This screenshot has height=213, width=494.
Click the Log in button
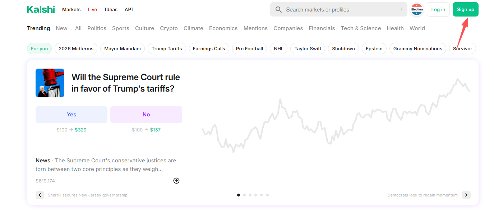pyautogui.click(x=438, y=10)
